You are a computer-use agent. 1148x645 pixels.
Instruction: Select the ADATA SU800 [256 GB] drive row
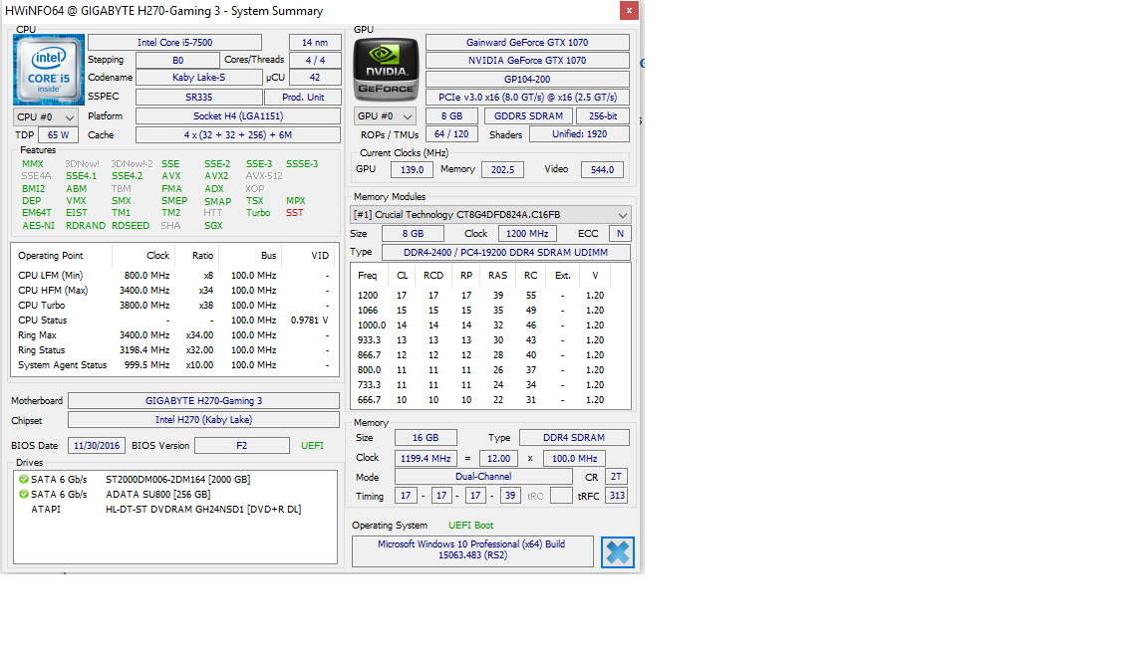174,495
